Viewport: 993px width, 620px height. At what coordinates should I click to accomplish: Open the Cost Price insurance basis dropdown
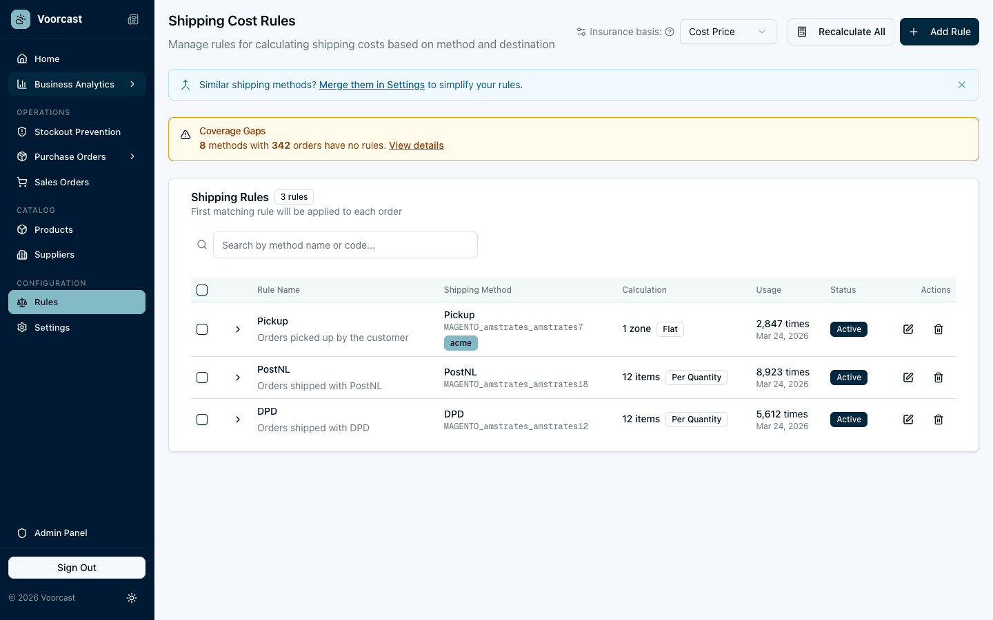coord(728,32)
